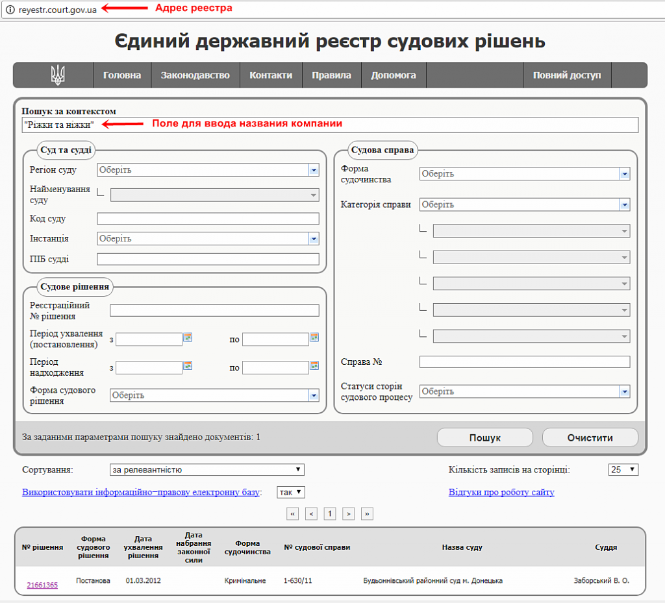Click the site info icon in address bar

pyautogui.click(x=10, y=9)
